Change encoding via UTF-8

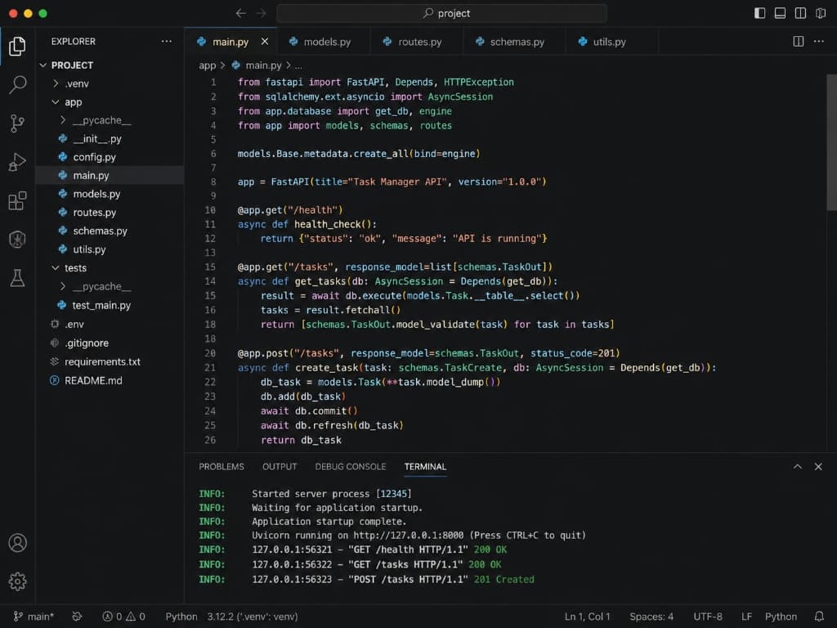pyautogui.click(x=708, y=617)
